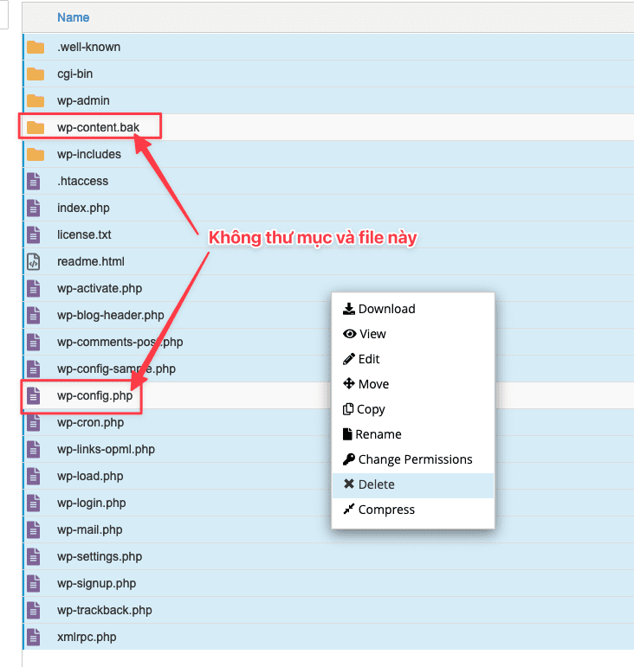Click the .well-known folder icon
The width and height of the screenshot is (634, 667).
(35, 48)
